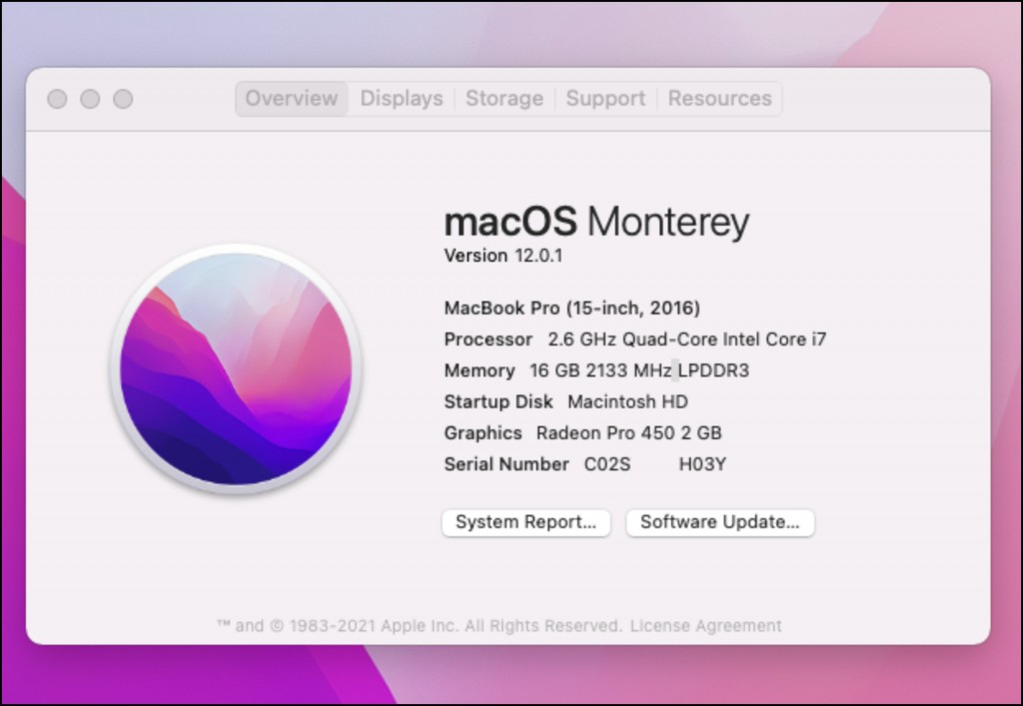Image resolution: width=1023 pixels, height=706 pixels.
Task: Open the Displays tab
Action: [402, 99]
